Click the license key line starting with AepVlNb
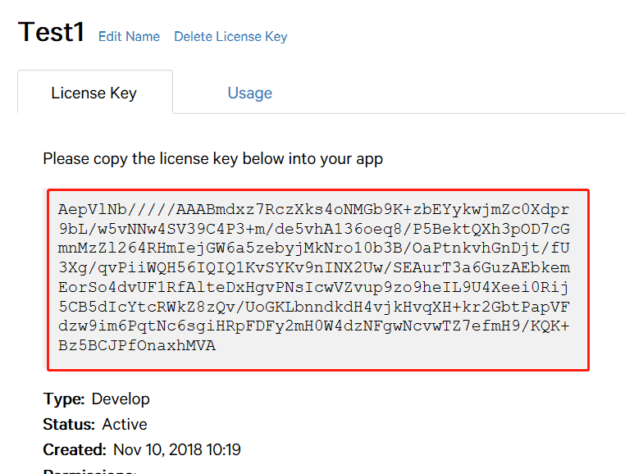Screen dimensions: 625x474 coord(313,208)
